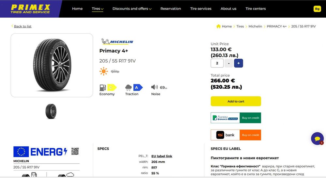Click Пиктограмите в новия евроетикет heading
The image size is (326, 178).
245,158
